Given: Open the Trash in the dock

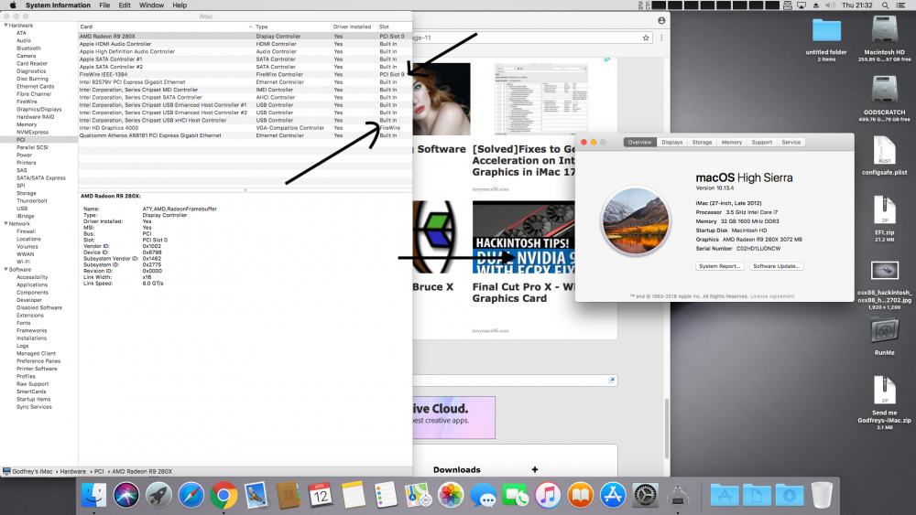Looking at the screenshot, I should [822, 496].
